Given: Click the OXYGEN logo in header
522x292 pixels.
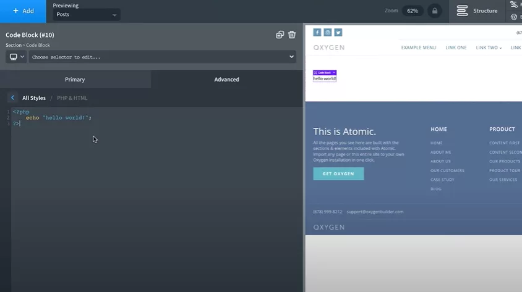Looking at the screenshot, I should 329,48.
